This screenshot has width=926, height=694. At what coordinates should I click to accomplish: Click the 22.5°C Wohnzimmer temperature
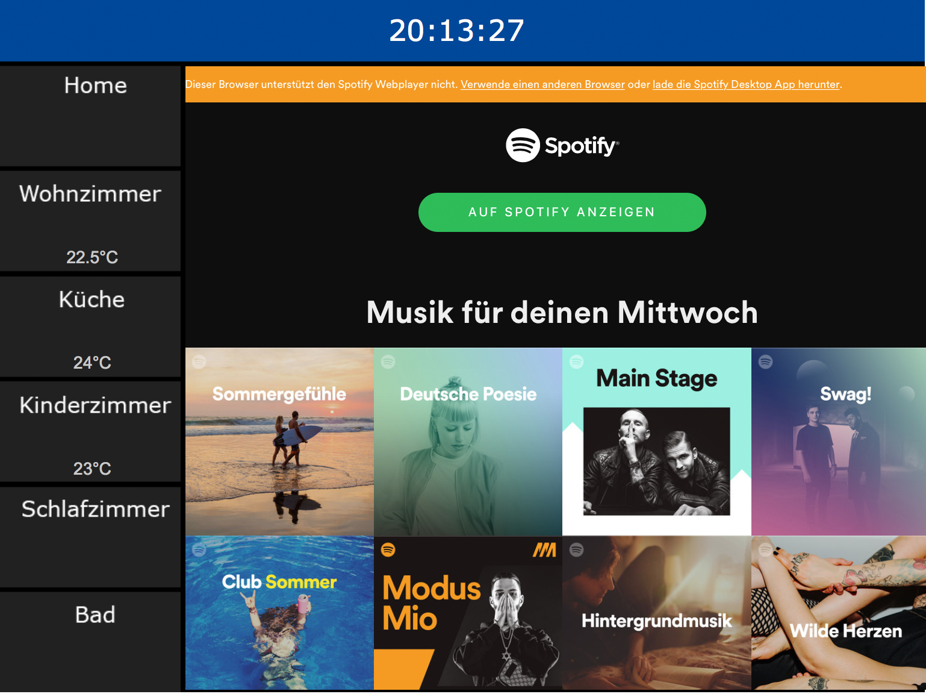tap(92, 257)
